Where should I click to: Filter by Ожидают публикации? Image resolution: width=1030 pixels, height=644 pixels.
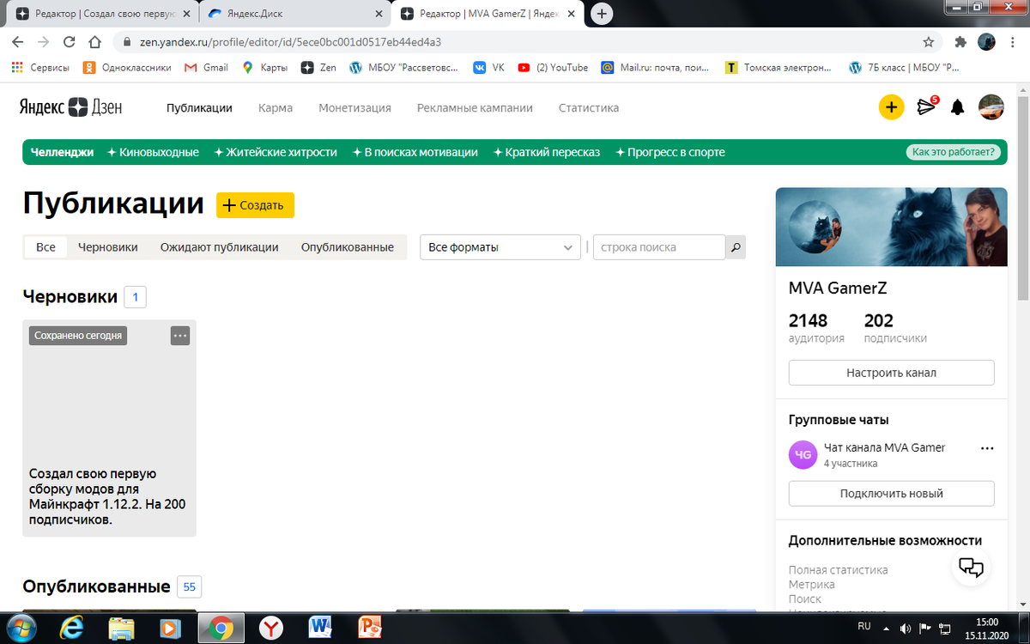coord(220,247)
